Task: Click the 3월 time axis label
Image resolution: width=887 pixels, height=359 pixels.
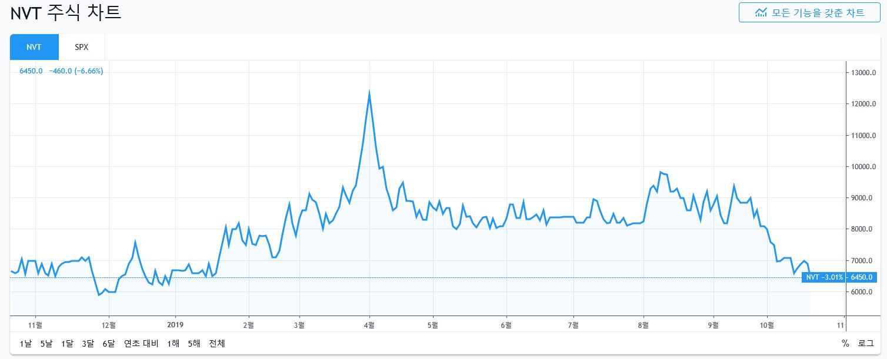Action: coord(299,324)
